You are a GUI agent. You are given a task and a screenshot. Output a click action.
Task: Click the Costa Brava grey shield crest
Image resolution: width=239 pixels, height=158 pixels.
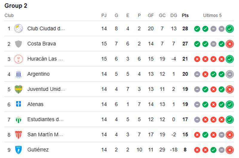pyautogui.click(x=19, y=44)
